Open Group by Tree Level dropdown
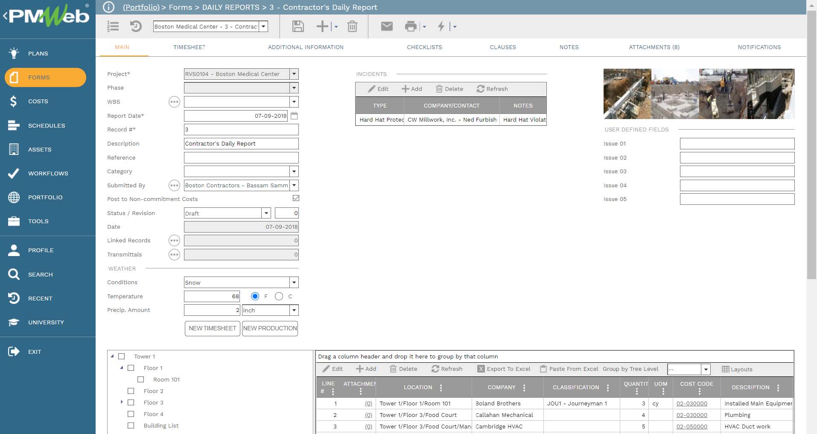 [706, 369]
